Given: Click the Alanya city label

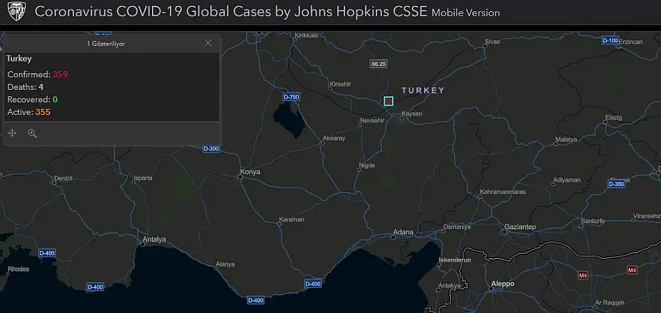Looking at the screenshot, I should click(x=225, y=265).
